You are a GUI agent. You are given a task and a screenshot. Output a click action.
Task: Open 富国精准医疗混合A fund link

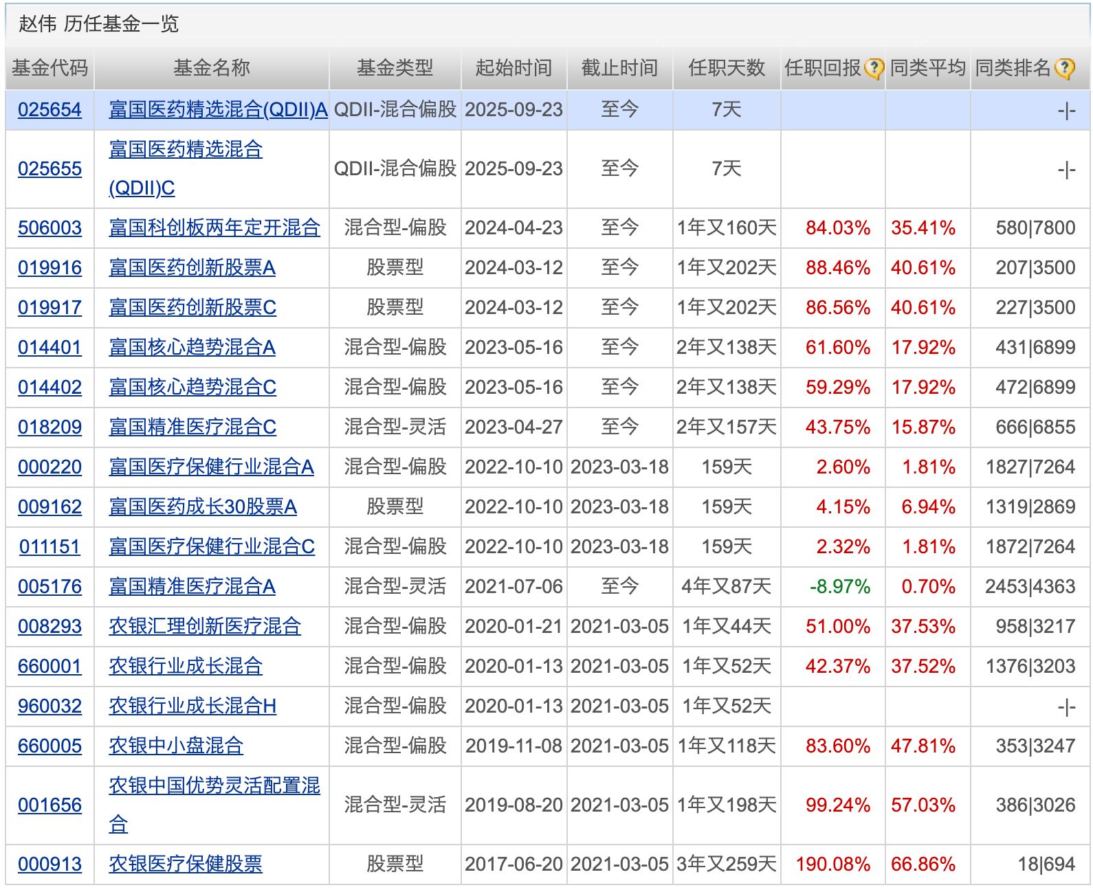pyautogui.click(x=192, y=587)
